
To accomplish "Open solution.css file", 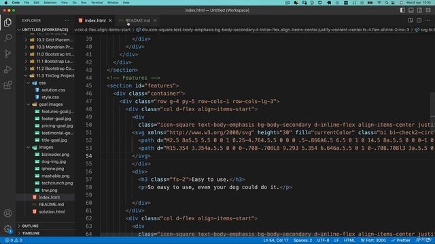I will (53, 90).
